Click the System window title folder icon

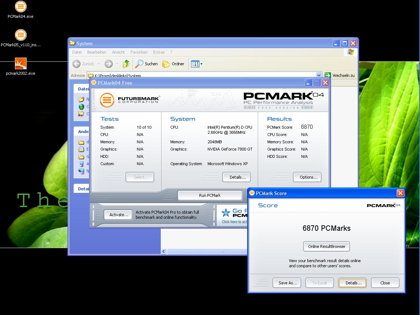pos(72,43)
